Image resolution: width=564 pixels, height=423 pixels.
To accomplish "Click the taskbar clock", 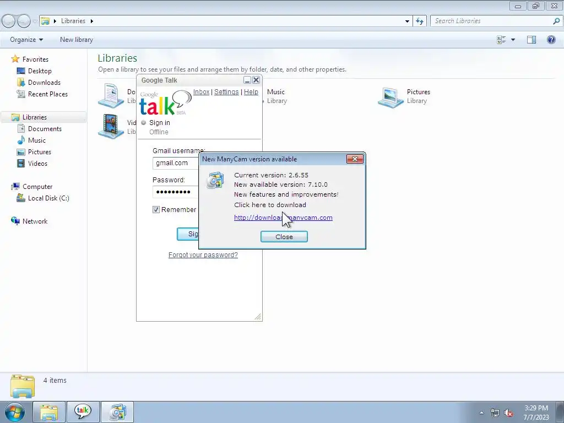I will (536, 413).
